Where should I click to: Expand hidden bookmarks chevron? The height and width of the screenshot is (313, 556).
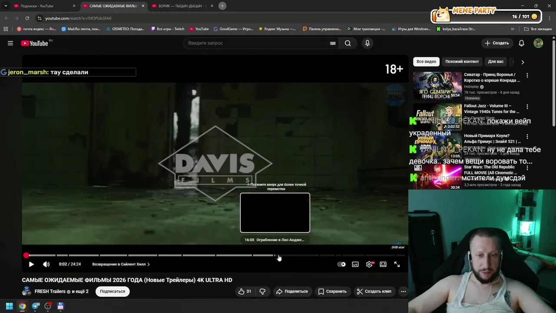pos(513,29)
